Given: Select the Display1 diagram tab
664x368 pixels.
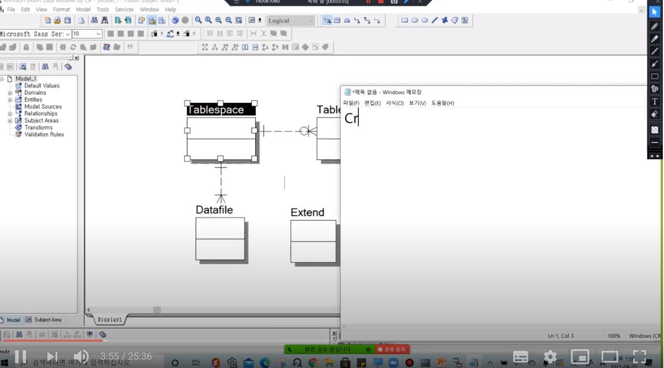Looking at the screenshot, I should click(x=109, y=320).
